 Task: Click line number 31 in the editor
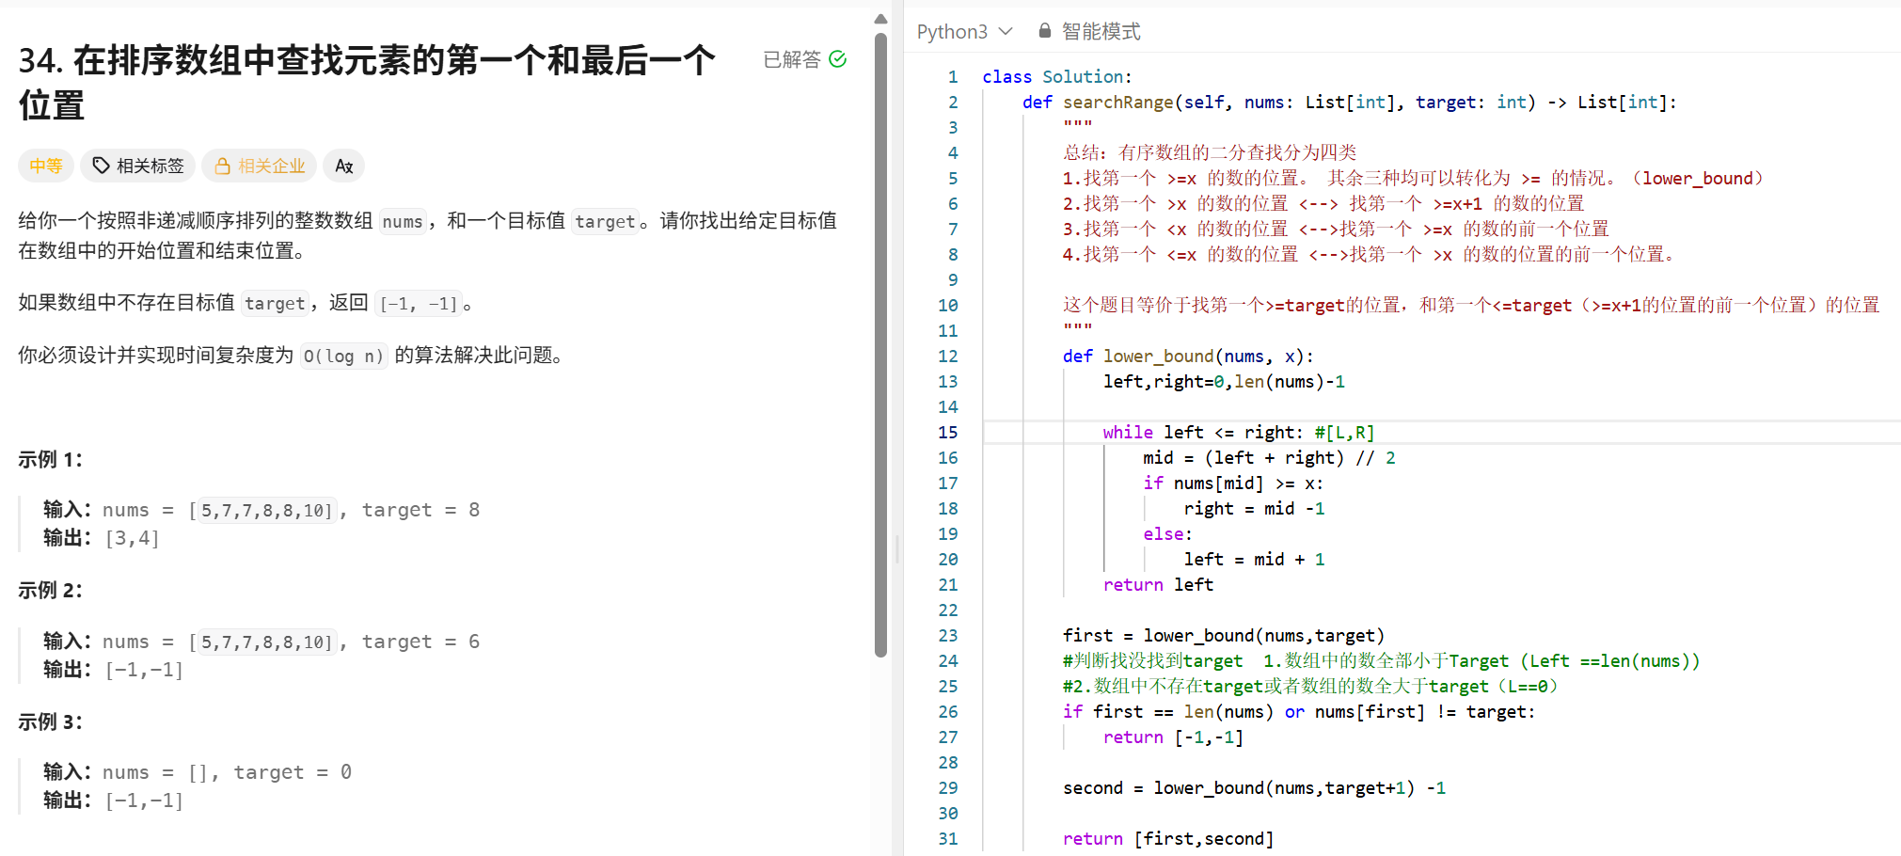pos(947,839)
